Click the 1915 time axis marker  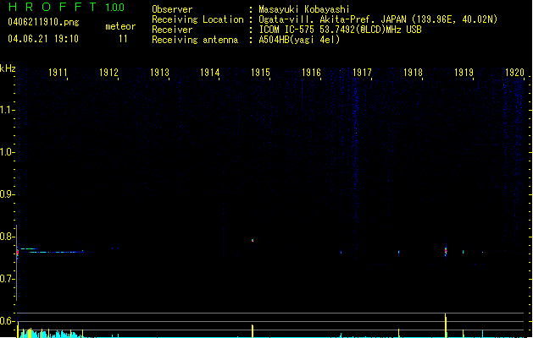(x=260, y=73)
